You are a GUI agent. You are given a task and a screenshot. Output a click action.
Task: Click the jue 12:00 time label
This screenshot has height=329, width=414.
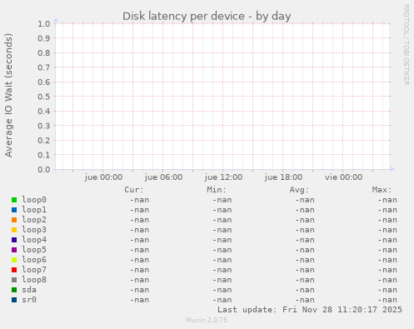223,177
